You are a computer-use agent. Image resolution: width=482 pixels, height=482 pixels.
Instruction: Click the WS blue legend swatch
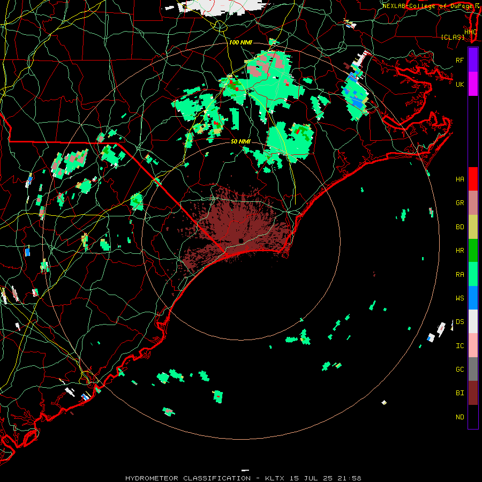point(473,298)
